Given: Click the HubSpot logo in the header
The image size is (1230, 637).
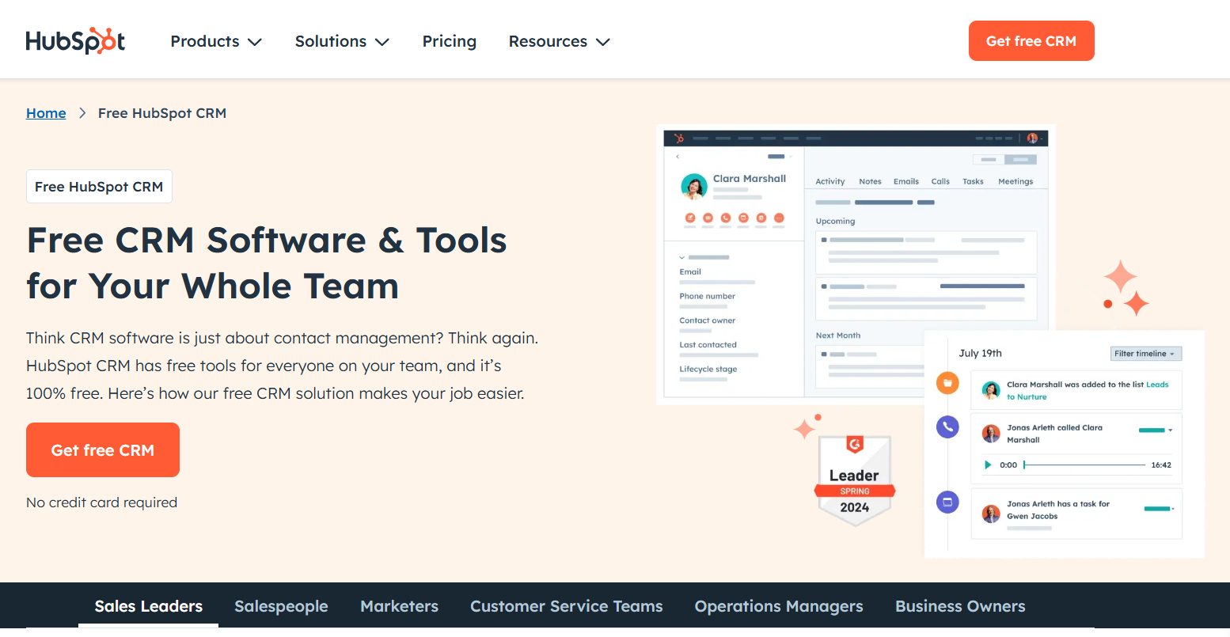Looking at the screenshot, I should pos(75,41).
